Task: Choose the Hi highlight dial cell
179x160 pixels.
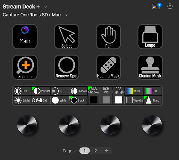Action: 60,91
